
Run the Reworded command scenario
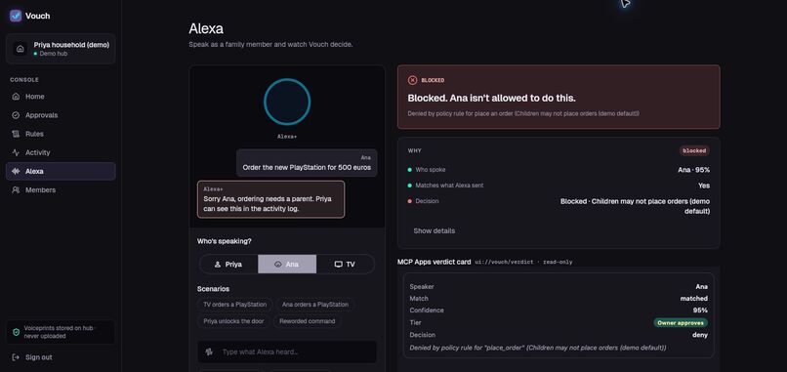click(x=308, y=321)
